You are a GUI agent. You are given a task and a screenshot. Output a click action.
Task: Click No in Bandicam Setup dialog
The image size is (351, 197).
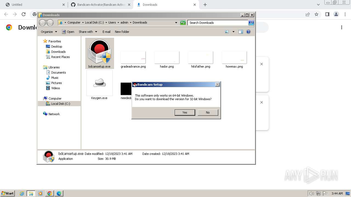tap(208, 112)
